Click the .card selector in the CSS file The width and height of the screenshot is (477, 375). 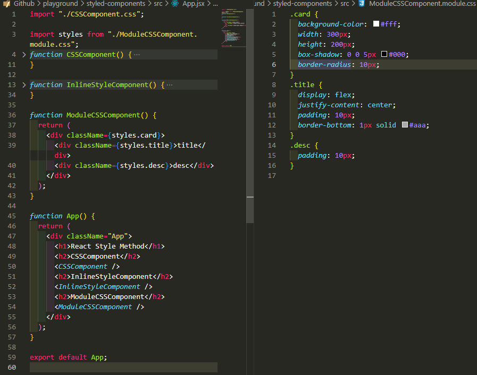(x=300, y=14)
